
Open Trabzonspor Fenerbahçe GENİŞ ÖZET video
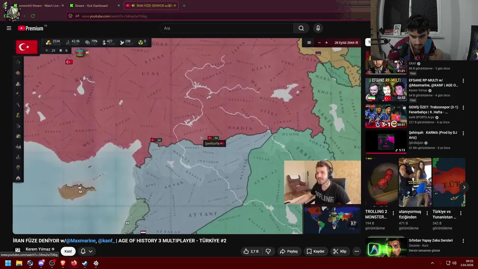[386, 116]
